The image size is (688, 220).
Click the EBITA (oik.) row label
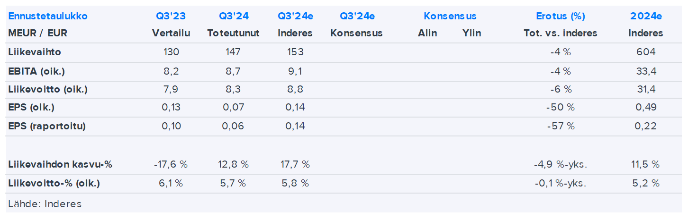pyautogui.click(x=36, y=71)
